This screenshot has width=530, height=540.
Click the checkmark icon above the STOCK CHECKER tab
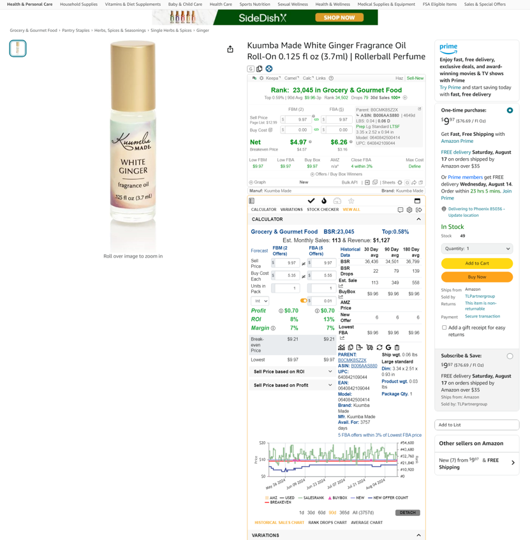tap(311, 201)
